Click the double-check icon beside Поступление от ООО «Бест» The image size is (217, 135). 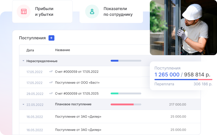(x=51, y=82)
